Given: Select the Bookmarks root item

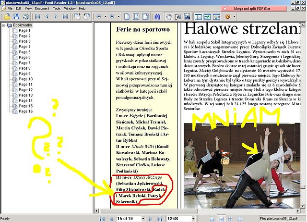Looking at the screenshot, I should [x=23, y=25].
